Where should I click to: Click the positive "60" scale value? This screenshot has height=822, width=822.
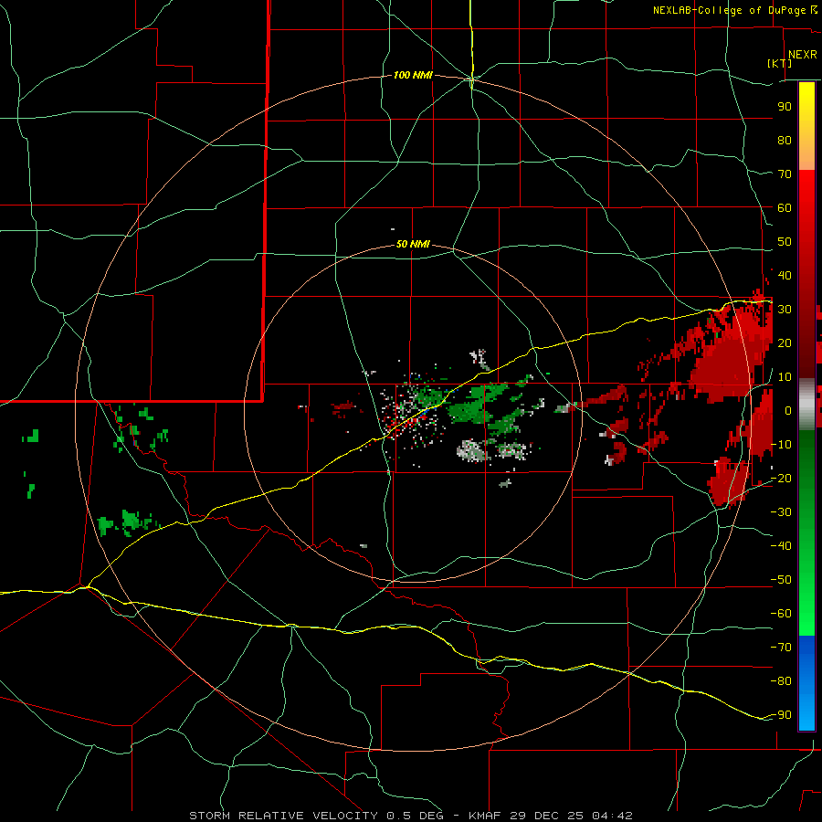[785, 208]
